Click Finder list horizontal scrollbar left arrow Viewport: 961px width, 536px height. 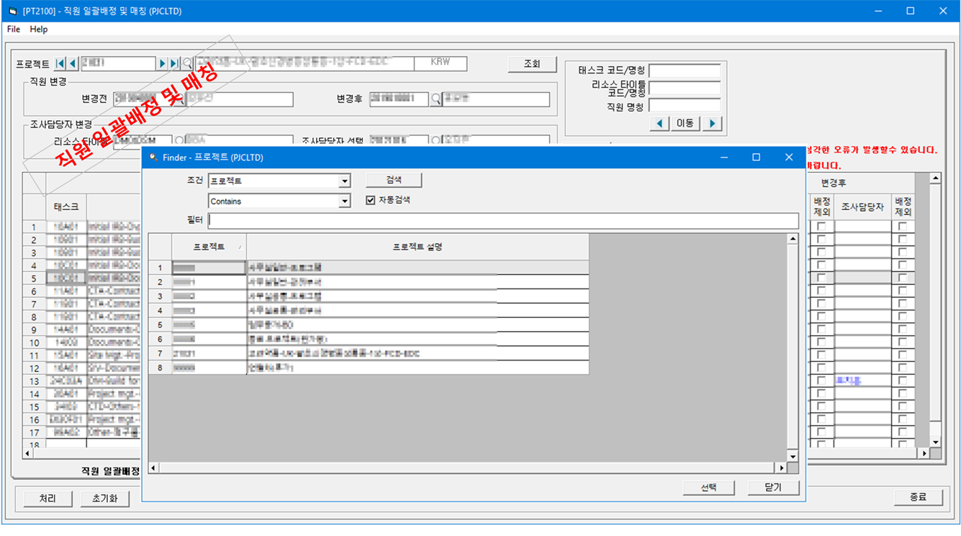(153, 468)
